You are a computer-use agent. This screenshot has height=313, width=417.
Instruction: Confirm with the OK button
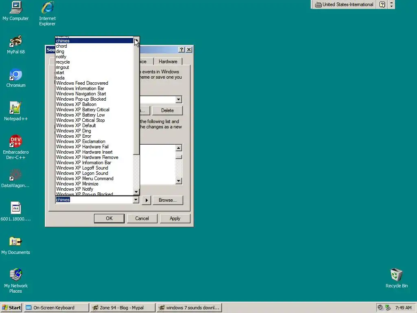pyautogui.click(x=109, y=218)
